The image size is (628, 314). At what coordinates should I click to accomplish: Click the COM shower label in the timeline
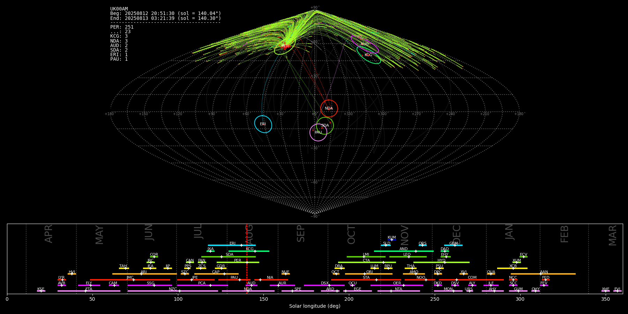point(472,278)
